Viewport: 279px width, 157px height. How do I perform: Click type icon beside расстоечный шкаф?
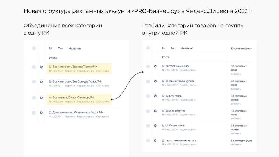coord(163,66)
